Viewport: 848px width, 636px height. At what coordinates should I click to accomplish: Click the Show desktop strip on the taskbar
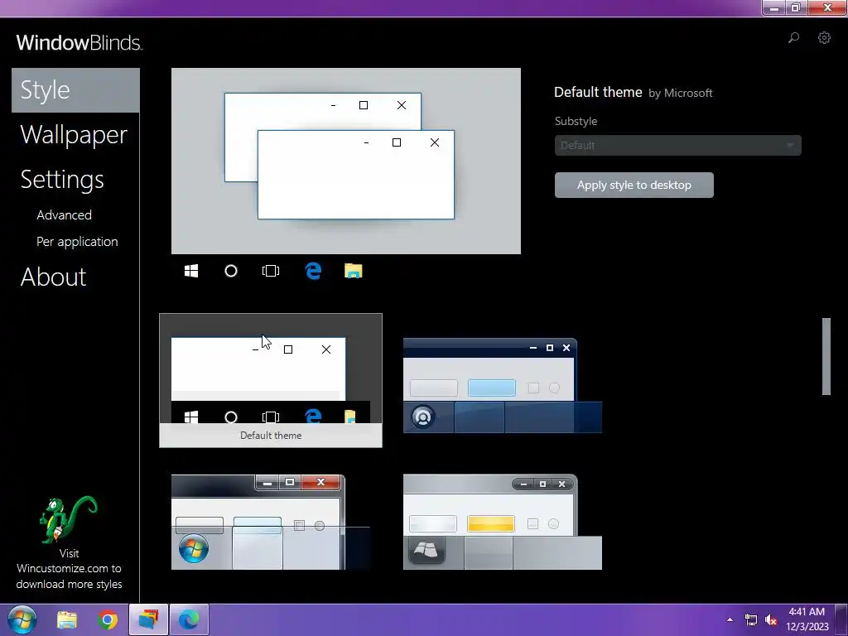point(841,619)
